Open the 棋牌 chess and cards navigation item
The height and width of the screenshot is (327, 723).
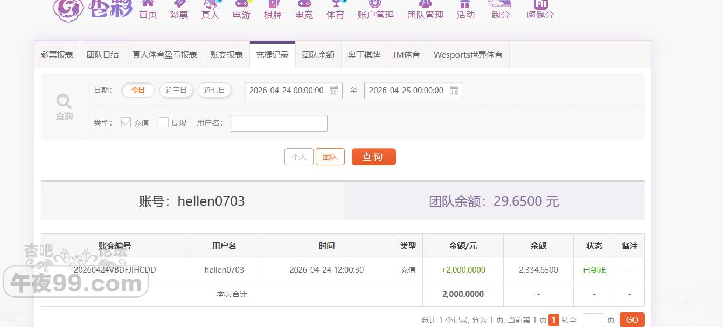[273, 11]
